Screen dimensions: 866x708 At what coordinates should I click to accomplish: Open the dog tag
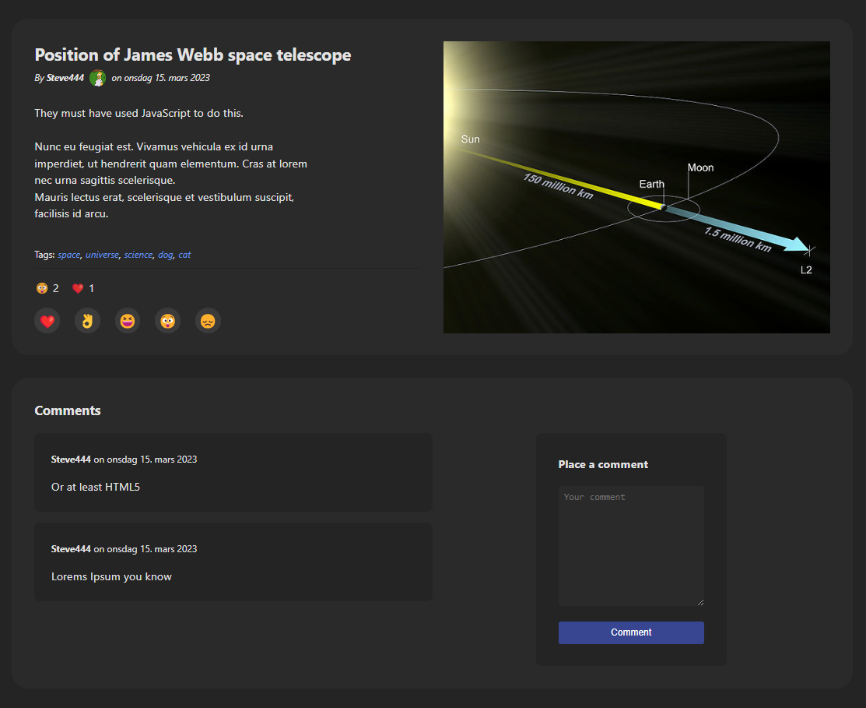165,255
